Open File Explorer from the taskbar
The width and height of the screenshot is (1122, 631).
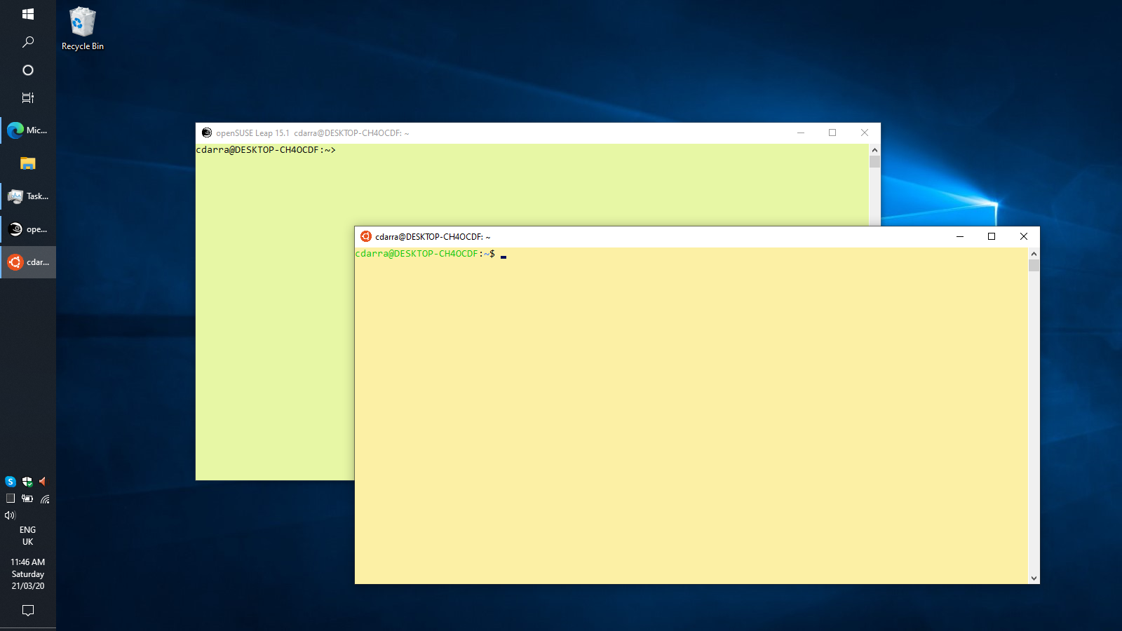(x=28, y=163)
